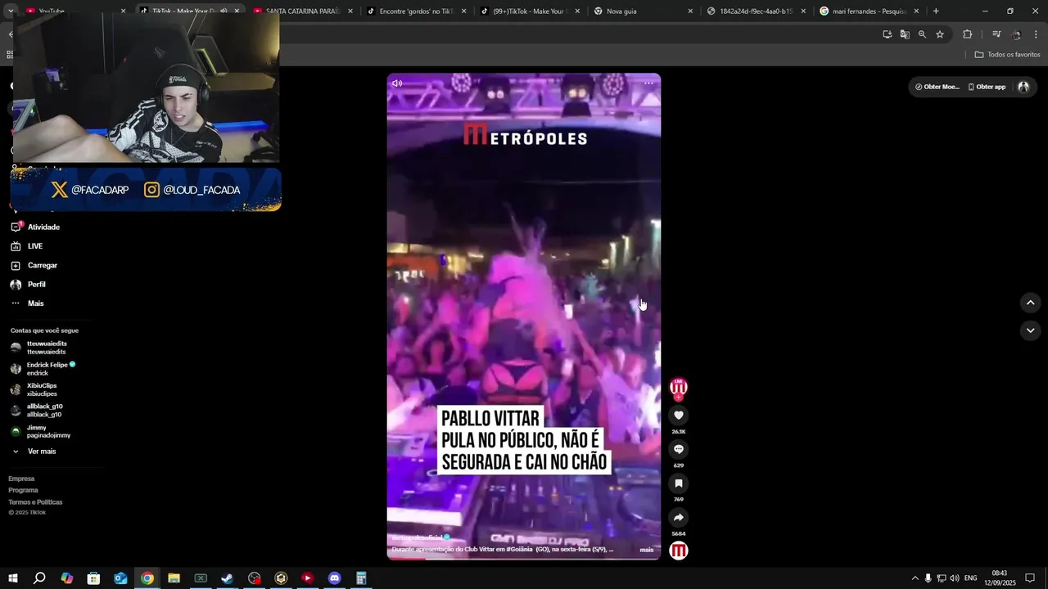Share the current TikTok video
The height and width of the screenshot is (589, 1048).
678,518
